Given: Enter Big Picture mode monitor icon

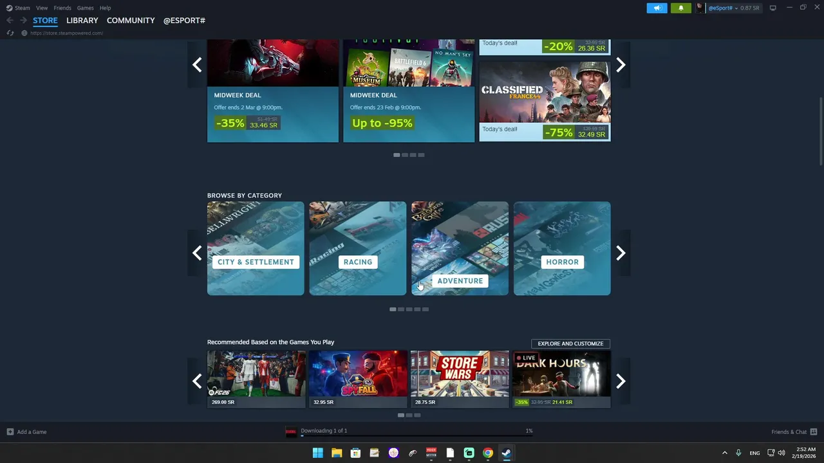Looking at the screenshot, I should coord(772,8).
